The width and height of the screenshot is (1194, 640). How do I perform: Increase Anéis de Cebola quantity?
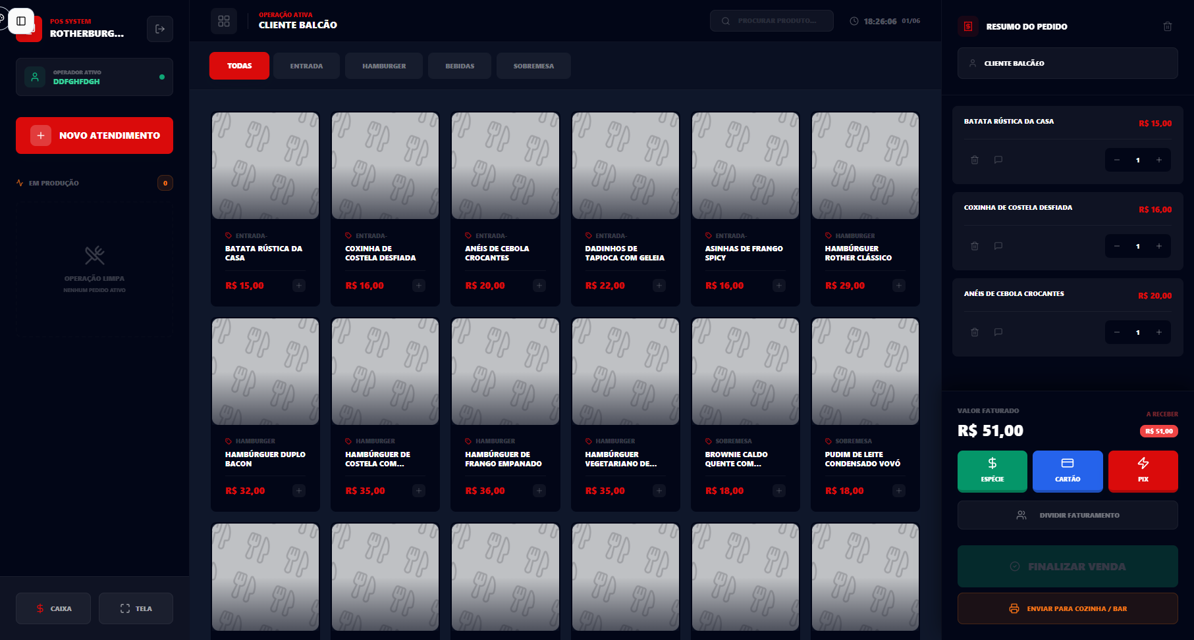1159,332
